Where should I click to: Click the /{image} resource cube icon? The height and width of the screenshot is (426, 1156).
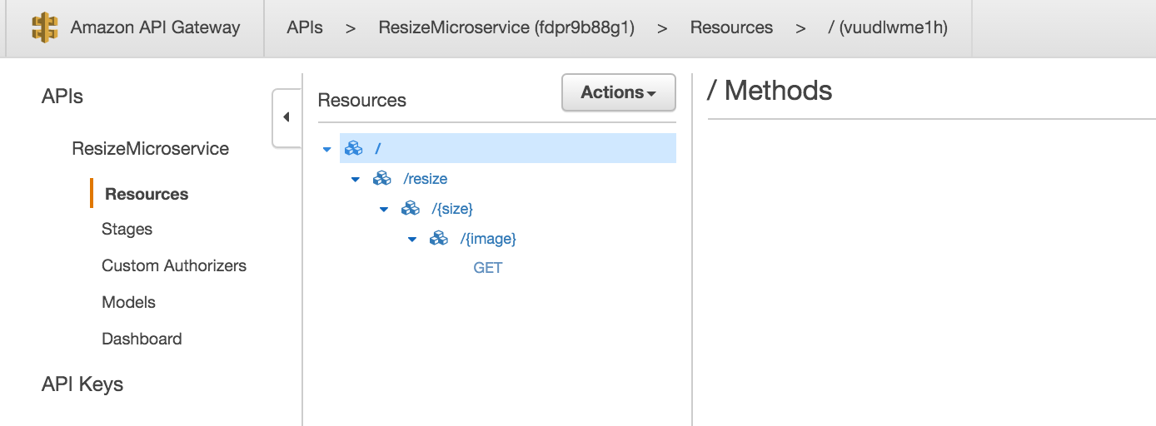pyautogui.click(x=438, y=239)
